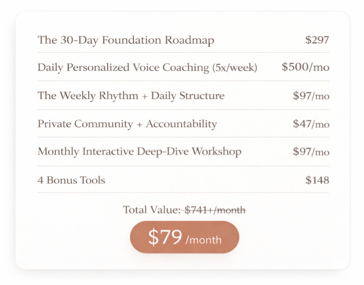The width and height of the screenshot is (364, 285).
Task: Select the 4 Bonus Tools label
Action: [x=71, y=180]
